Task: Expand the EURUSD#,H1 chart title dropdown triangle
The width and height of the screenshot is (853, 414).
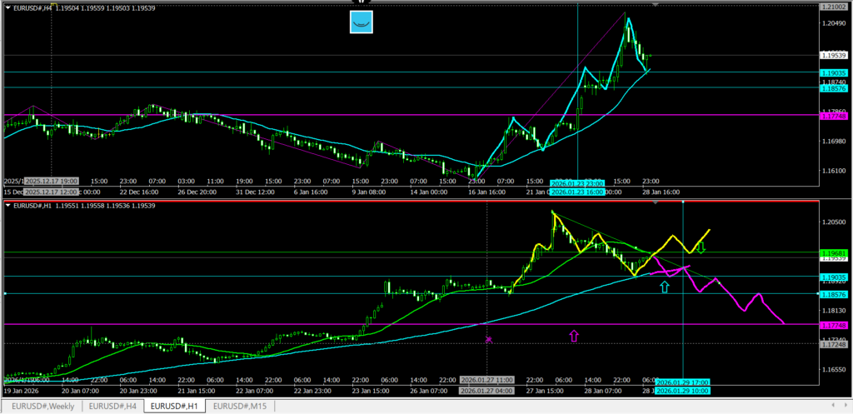Action: [7, 205]
